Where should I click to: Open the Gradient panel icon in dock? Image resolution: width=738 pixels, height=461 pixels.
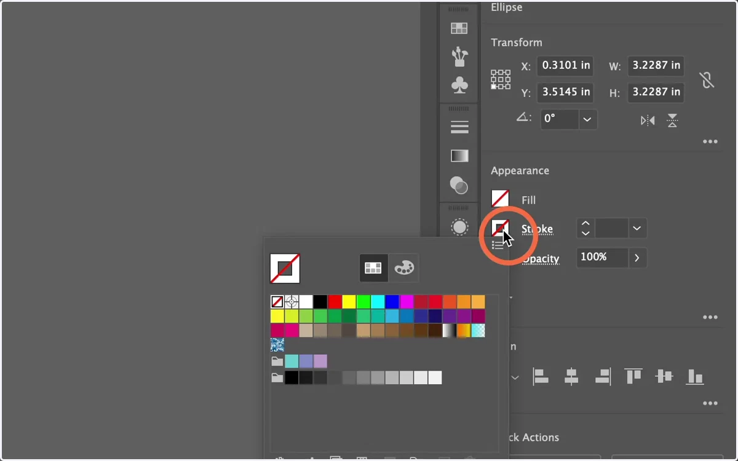[x=459, y=156]
